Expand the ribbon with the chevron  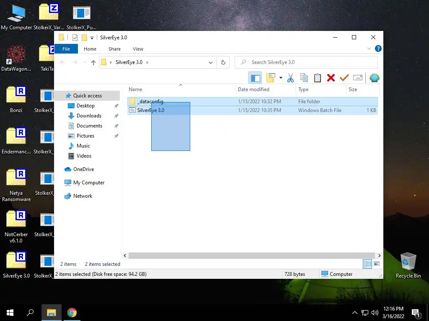(x=369, y=48)
